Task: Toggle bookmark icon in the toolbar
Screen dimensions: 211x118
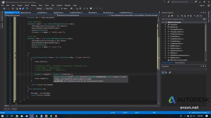Action: (91, 9)
